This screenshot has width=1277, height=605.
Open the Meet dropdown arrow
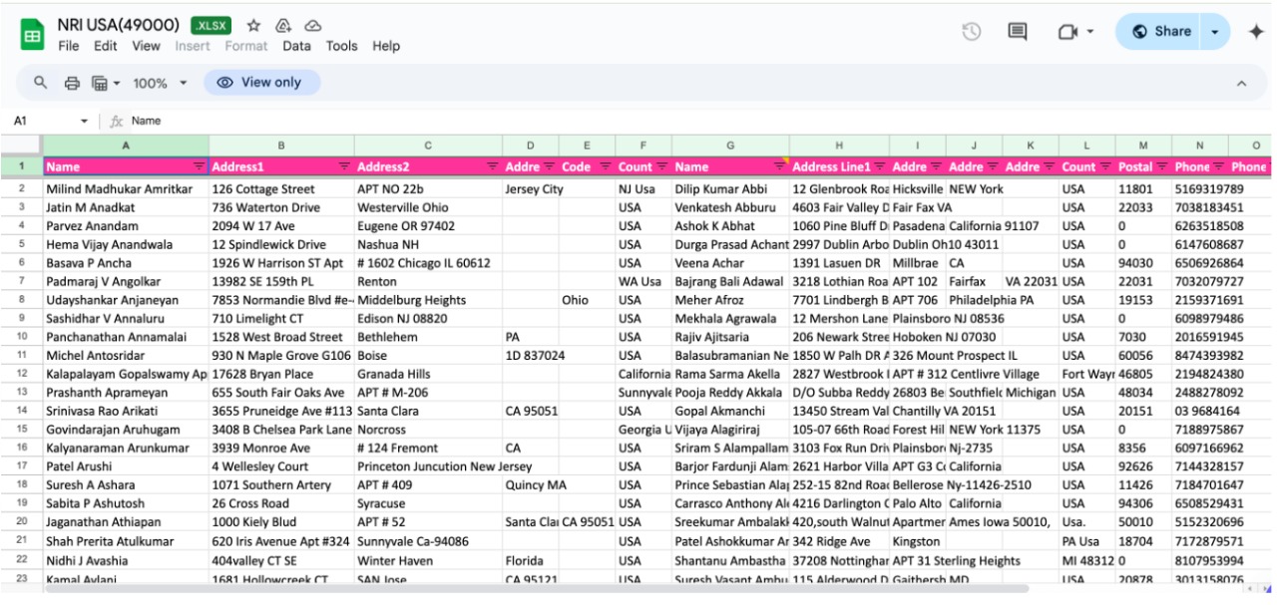1090,31
